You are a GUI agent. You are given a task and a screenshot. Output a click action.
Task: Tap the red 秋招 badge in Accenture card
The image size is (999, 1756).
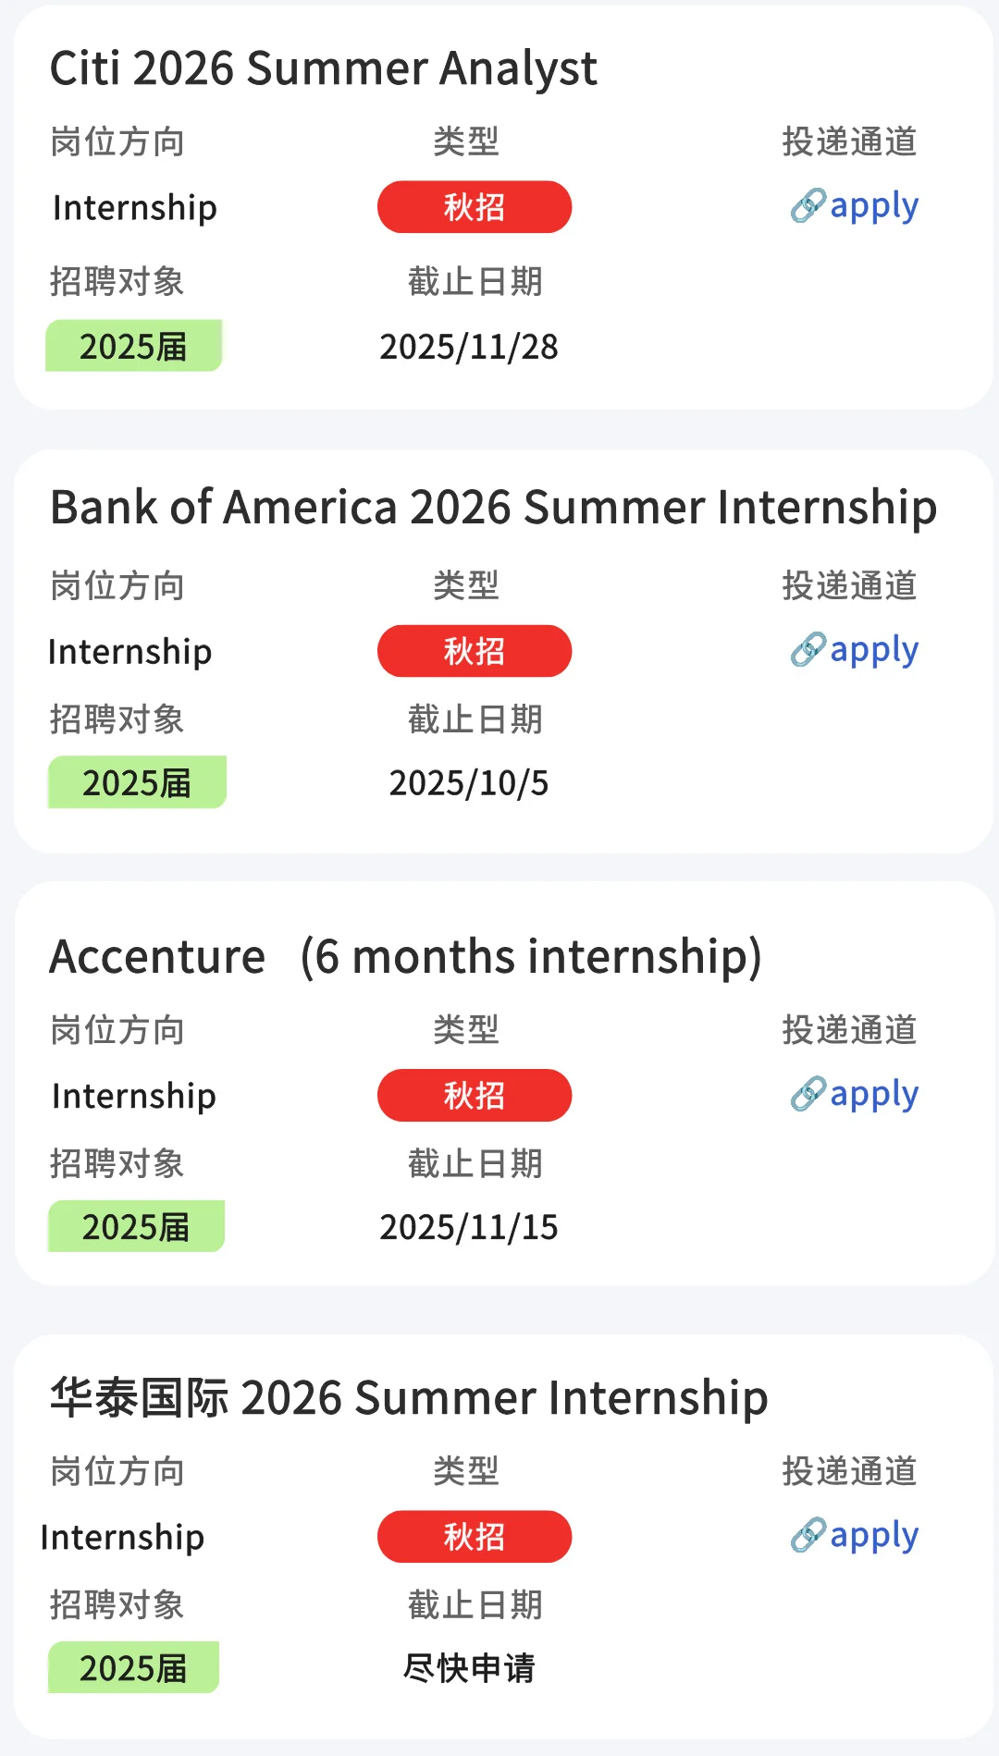coord(474,1095)
